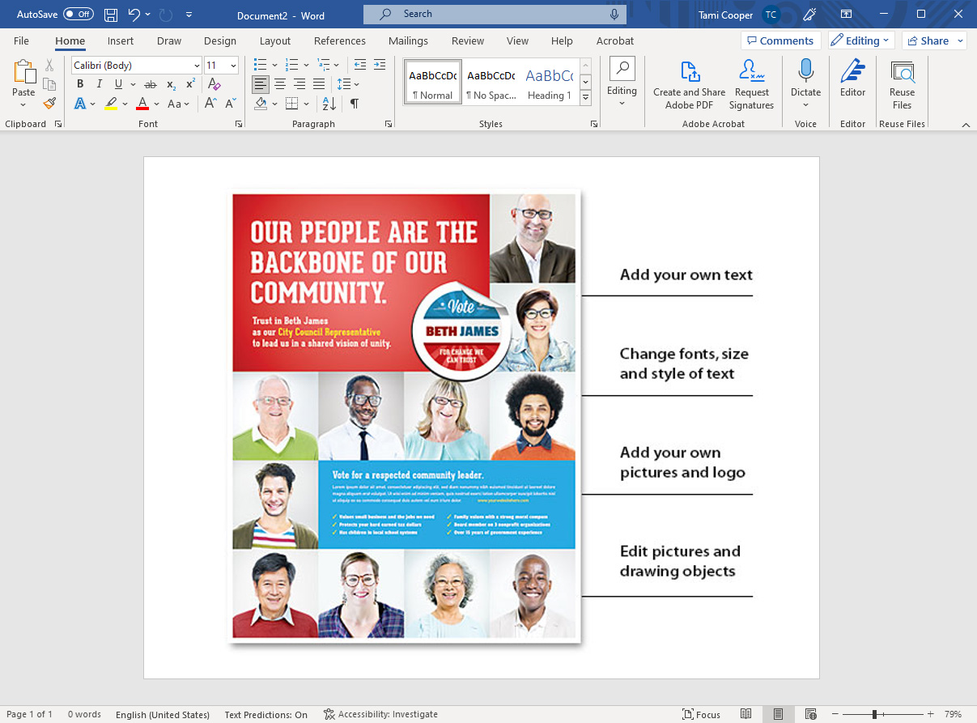Open the Mailings ribbon tab
Image resolution: width=977 pixels, height=723 pixels.
coord(408,40)
